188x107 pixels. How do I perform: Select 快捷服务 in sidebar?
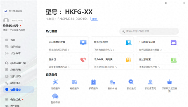pyautogui.click(x=18, y=90)
